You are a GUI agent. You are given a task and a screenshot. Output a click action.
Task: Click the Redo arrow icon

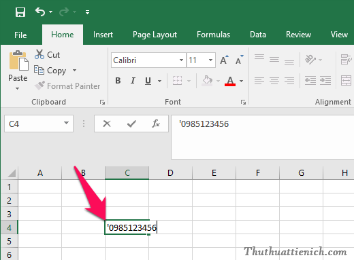coord(64,12)
